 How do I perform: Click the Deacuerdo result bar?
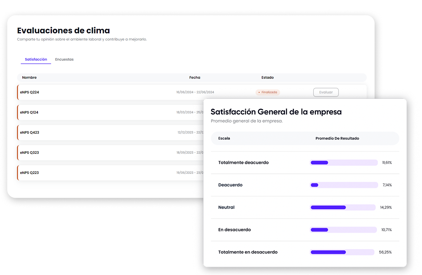click(x=344, y=185)
